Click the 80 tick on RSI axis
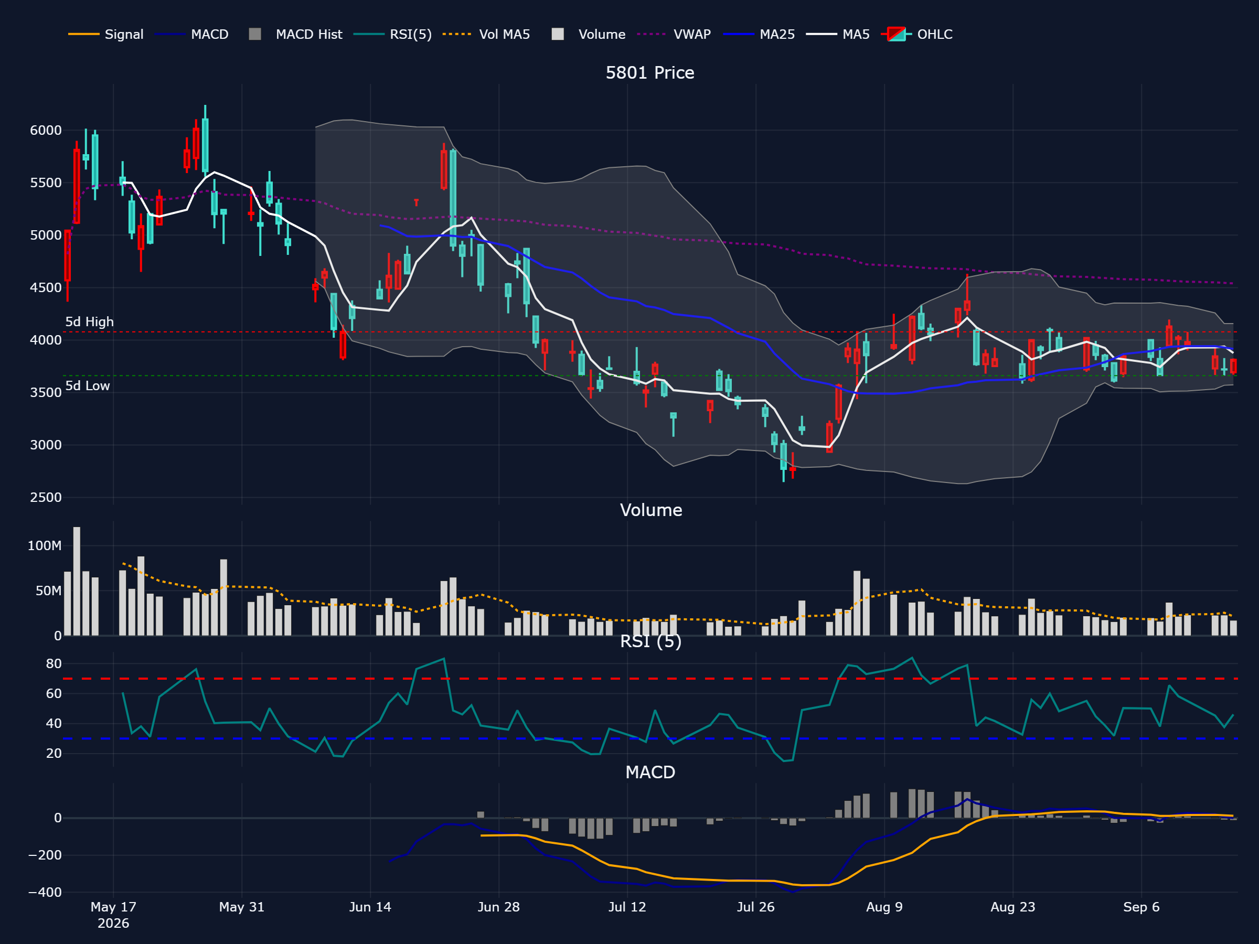The image size is (1259, 944). [x=54, y=663]
